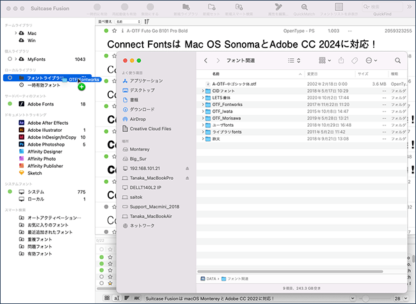Show more toolbar items via overflow chevrons
The image size is (416, 304).
tap(410, 7)
